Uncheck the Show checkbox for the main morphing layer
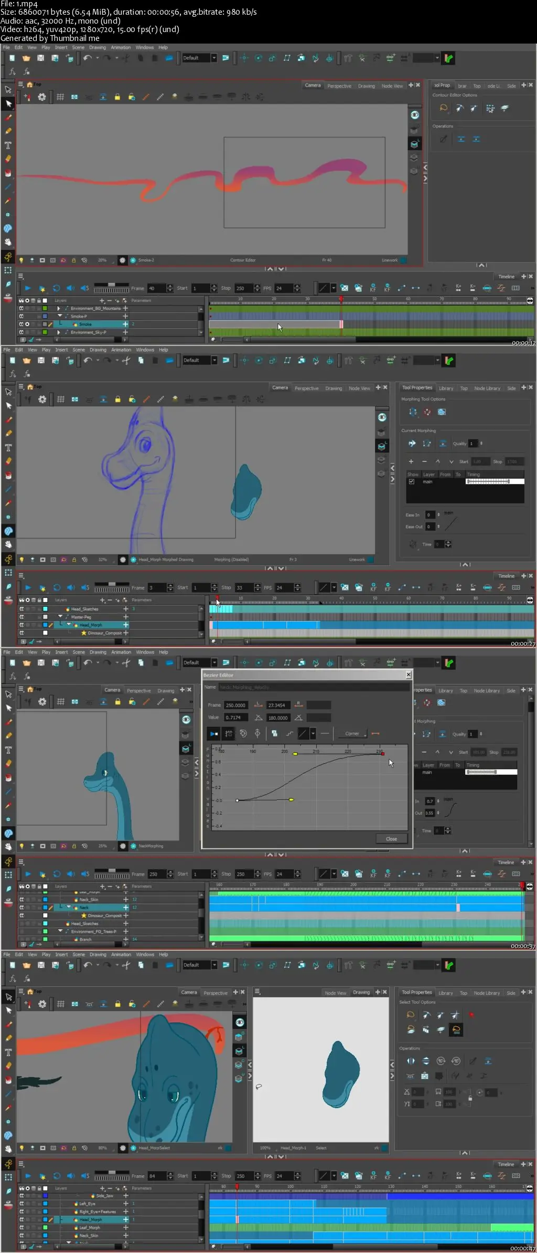 [x=412, y=481]
